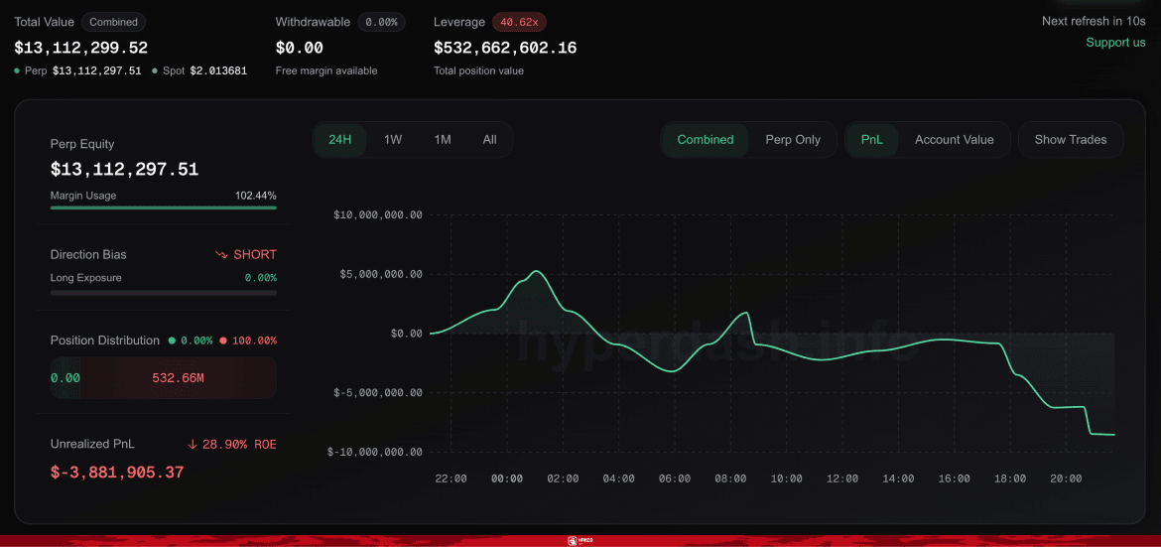Click the 10:00 x-axis label
Screen dimensions: 1161x547
pos(786,479)
